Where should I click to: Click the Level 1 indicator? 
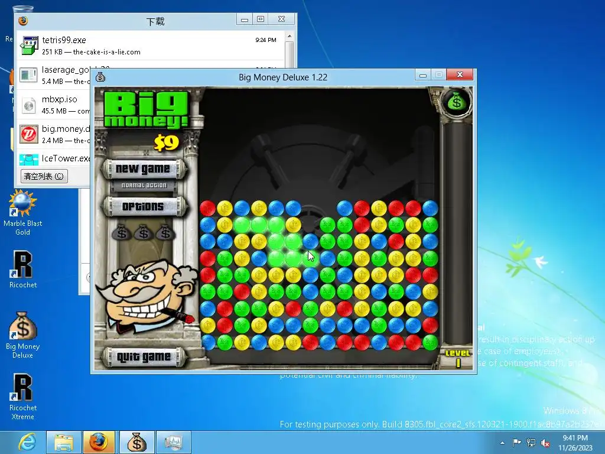[458, 358]
